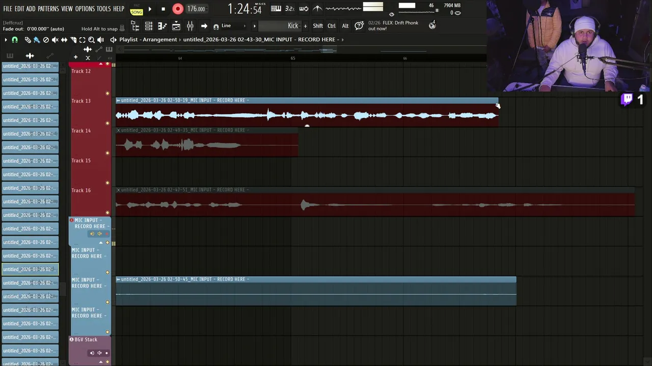Screen dimensions: 652x366
Task: Select the Playback speaker tool
Action: point(100,40)
